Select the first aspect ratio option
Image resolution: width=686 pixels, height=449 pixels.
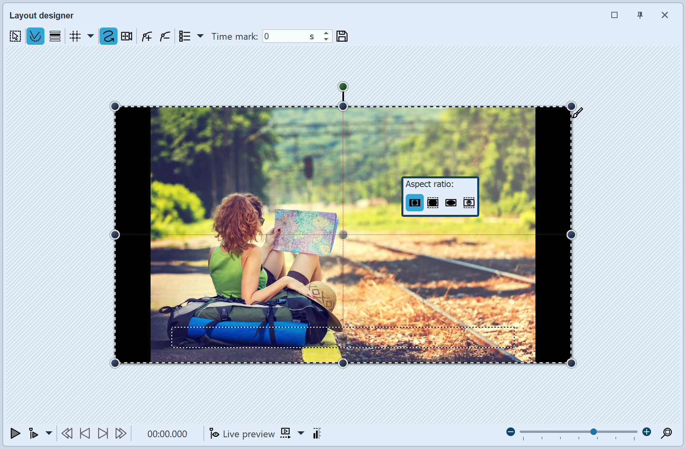414,203
